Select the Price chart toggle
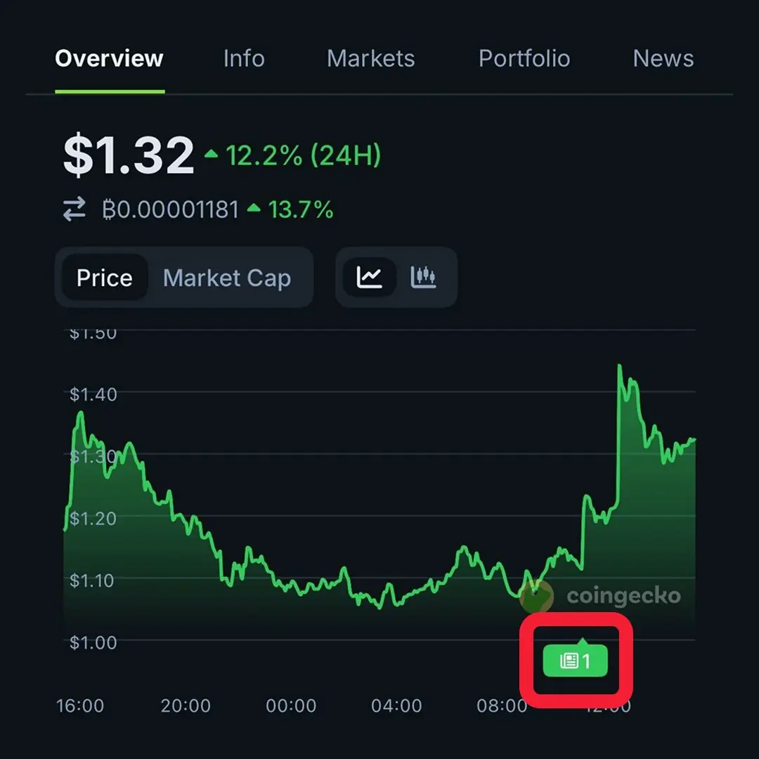The height and width of the screenshot is (759, 759). point(105,278)
